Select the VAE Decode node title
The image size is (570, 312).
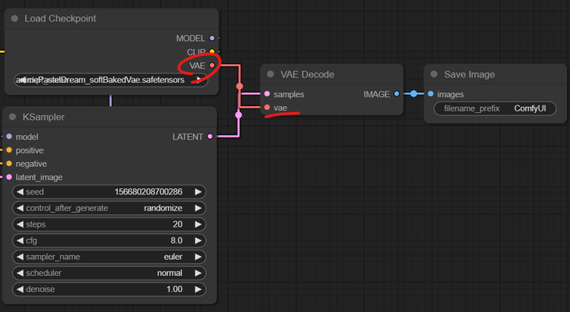pyautogui.click(x=307, y=75)
